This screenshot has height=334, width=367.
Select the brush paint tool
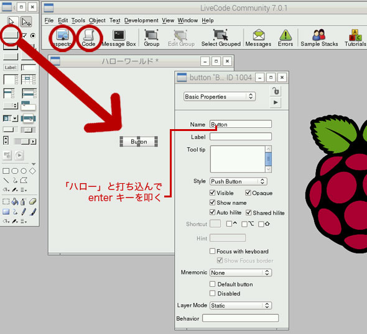[33, 212]
